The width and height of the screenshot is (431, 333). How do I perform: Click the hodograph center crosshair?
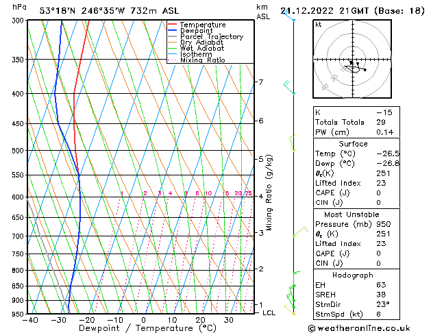click(x=352, y=60)
